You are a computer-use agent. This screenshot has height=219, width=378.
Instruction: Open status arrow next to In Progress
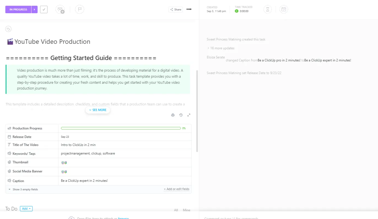coord(34,9)
